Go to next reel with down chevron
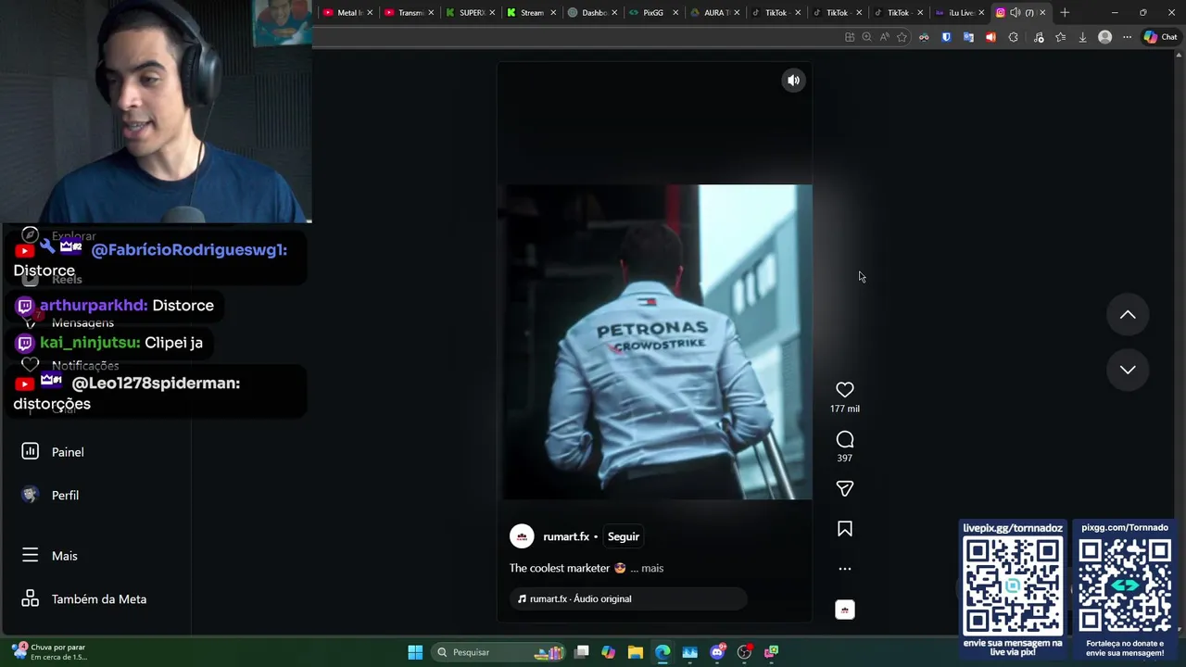This screenshot has height=667, width=1186. [x=1128, y=370]
